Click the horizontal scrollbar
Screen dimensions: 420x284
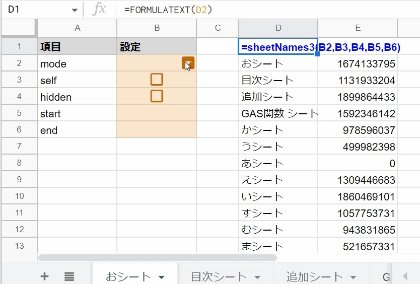tap(158, 257)
